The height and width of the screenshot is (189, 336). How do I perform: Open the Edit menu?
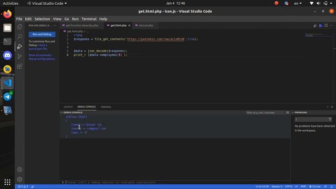pos(28,19)
